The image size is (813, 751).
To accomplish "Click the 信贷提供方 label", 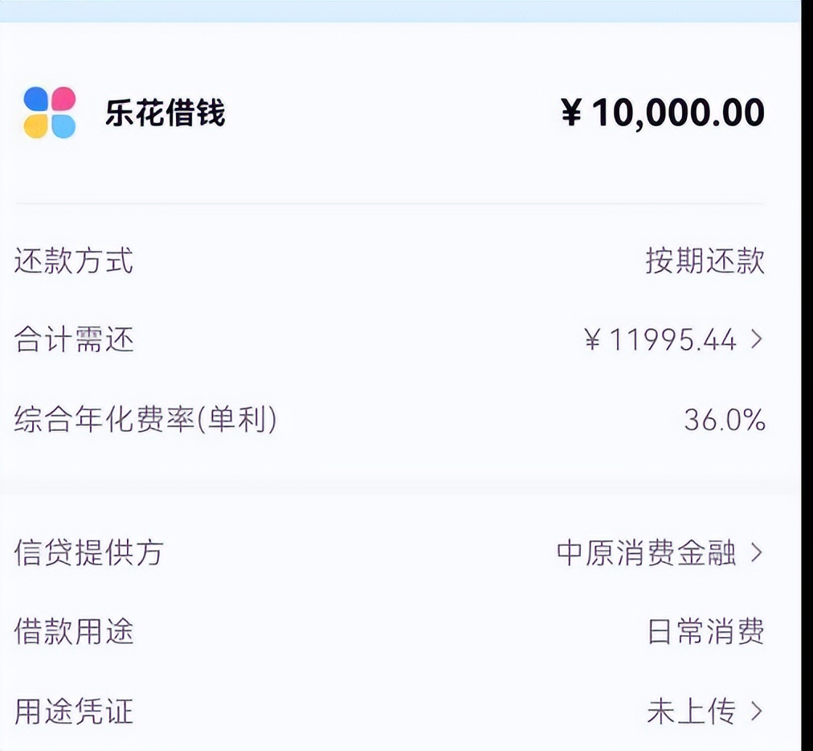I will [x=88, y=552].
